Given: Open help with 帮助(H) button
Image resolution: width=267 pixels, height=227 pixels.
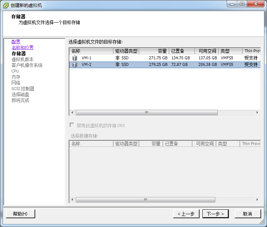Looking at the screenshot, I should [20, 214].
